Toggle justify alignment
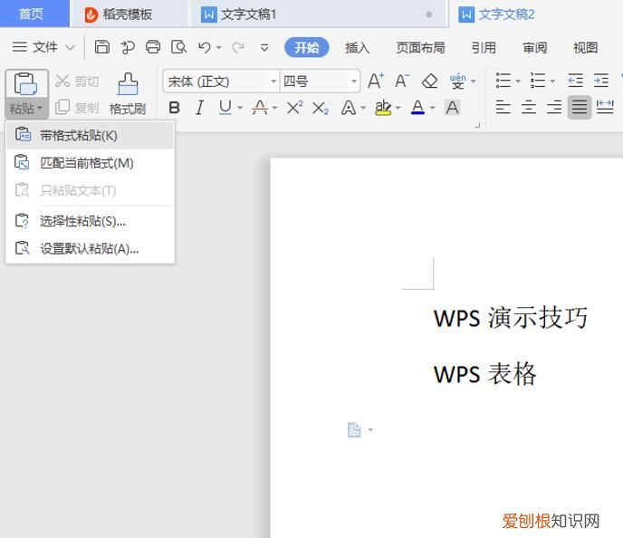 coord(580,107)
